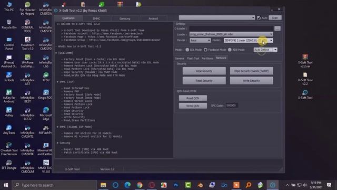Launch Frp Hijacker by Hagard shortcut

[27, 8]
